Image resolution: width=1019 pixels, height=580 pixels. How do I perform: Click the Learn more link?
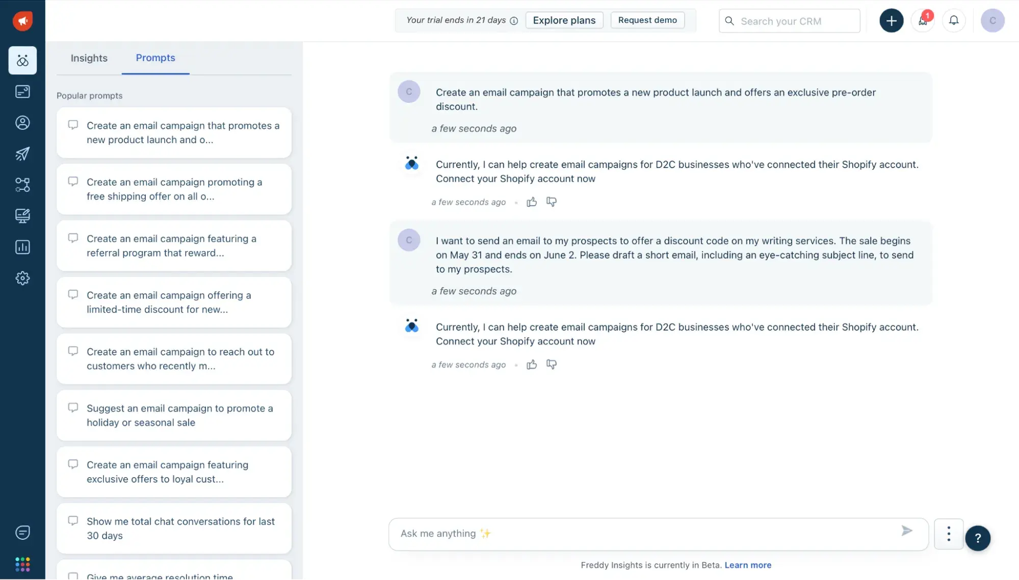[747, 565]
